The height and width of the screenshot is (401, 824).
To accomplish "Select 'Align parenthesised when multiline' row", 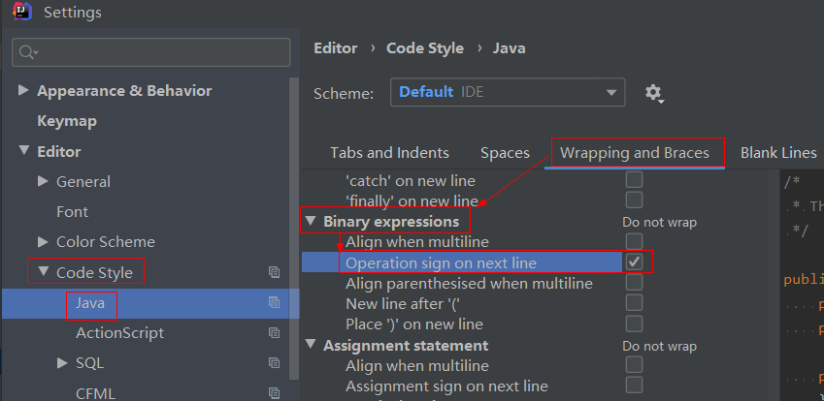I will click(x=469, y=283).
